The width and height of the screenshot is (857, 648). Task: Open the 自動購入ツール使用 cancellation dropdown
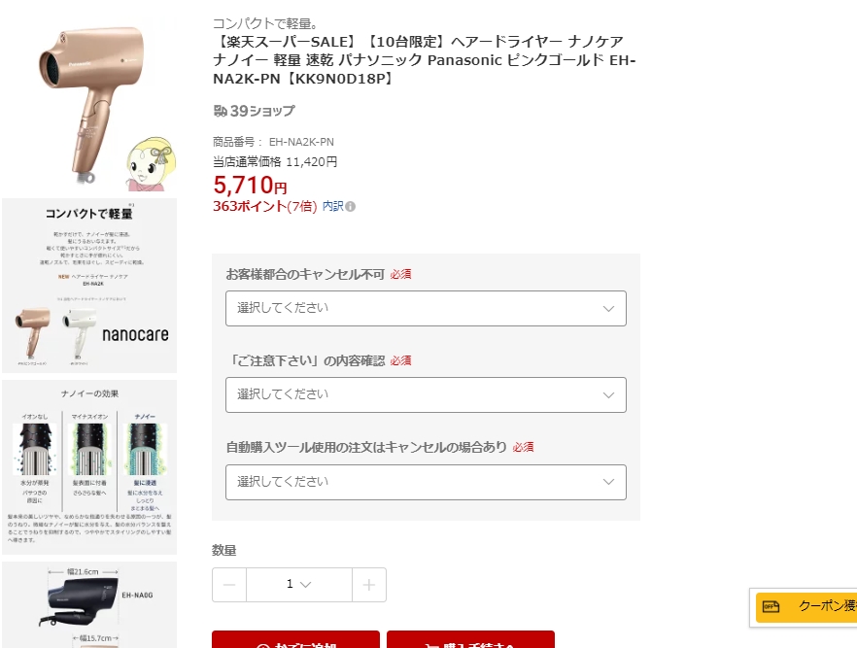click(426, 482)
